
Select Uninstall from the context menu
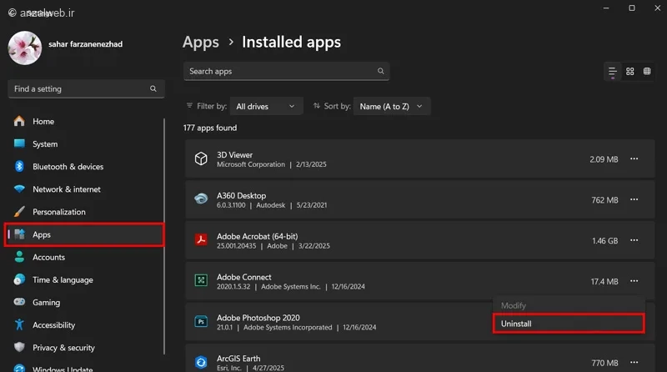click(x=568, y=324)
